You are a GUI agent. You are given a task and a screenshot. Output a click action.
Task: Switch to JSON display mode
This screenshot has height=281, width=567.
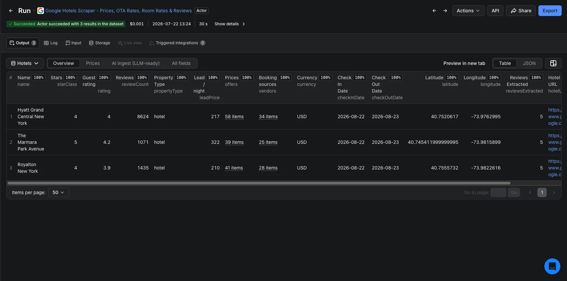pyautogui.click(x=529, y=63)
